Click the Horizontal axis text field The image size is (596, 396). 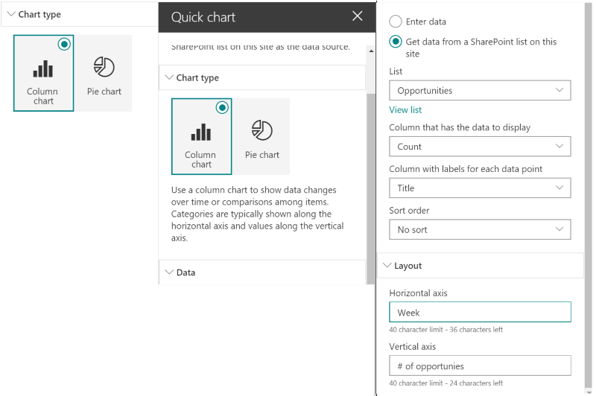480,313
